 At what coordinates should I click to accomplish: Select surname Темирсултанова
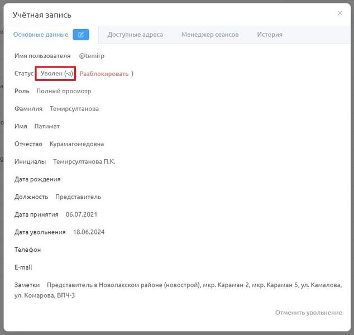[x=74, y=108]
